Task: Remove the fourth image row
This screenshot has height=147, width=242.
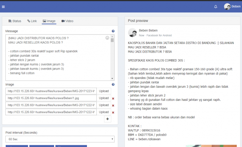Action: click(113, 113)
